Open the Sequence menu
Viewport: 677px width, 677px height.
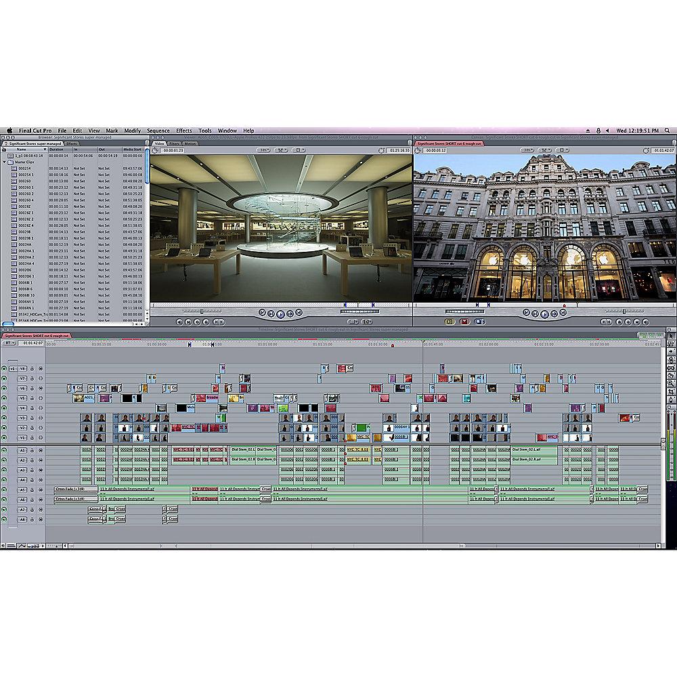158,131
